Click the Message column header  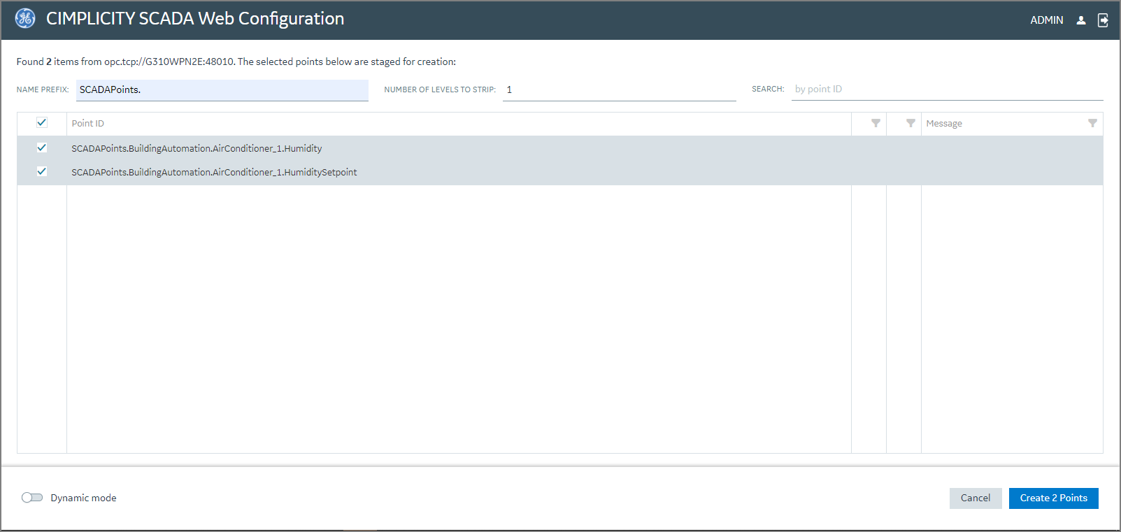pyautogui.click(x=1012, y=124)
